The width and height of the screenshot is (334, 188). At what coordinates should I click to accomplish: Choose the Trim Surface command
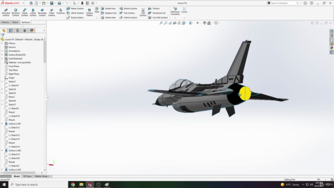[x=127, y=13]
